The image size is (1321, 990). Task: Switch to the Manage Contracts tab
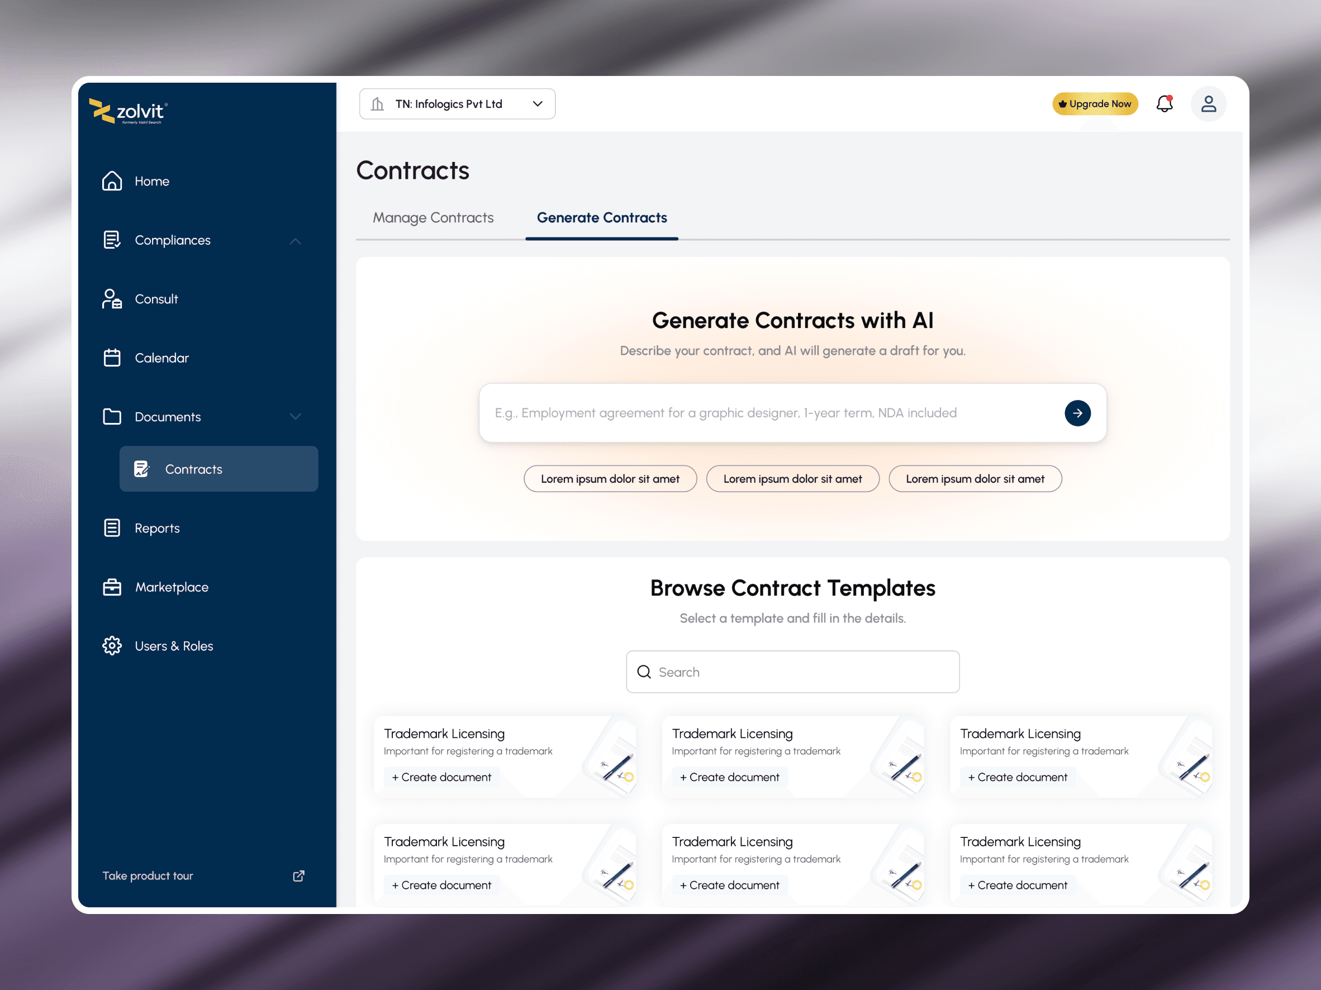point(433,218)
